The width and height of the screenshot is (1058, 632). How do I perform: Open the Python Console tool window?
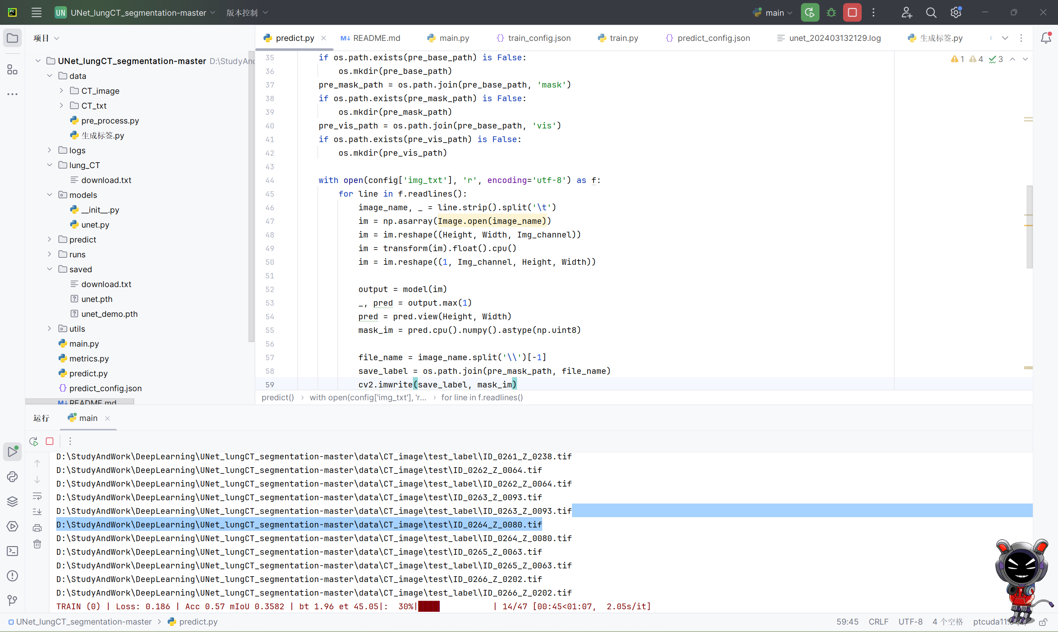[x=12, y=477]
